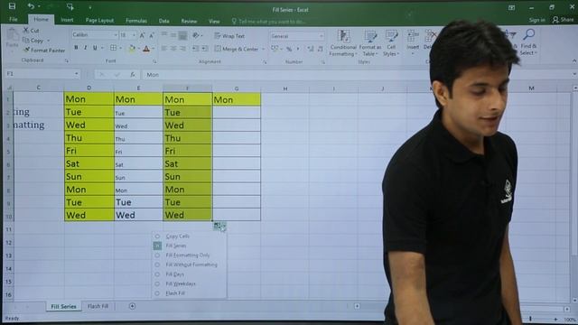Apply italic formatting
The image size is (578, 325).
coord(86,48)
